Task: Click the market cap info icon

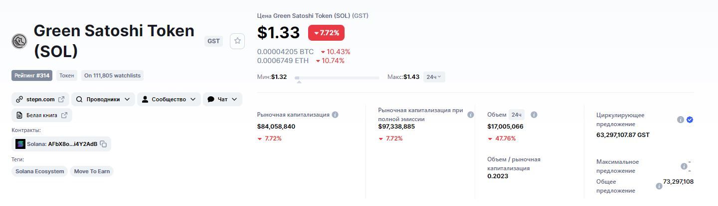Action: click(x=335, y=115)
